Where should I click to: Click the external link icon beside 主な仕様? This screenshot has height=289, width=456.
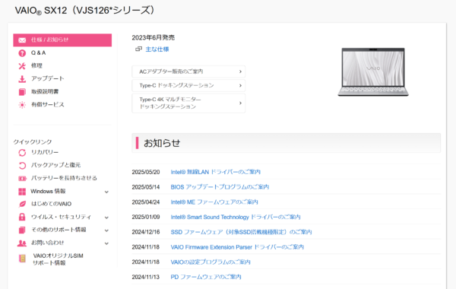tap(139, 49)
